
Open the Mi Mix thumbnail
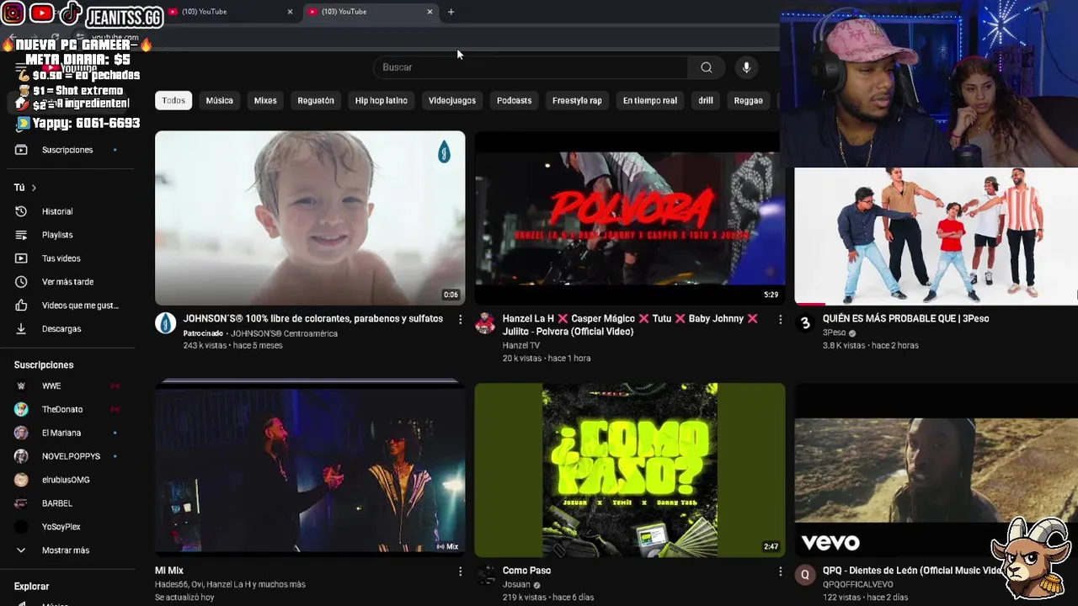click(x=310, y=469)
